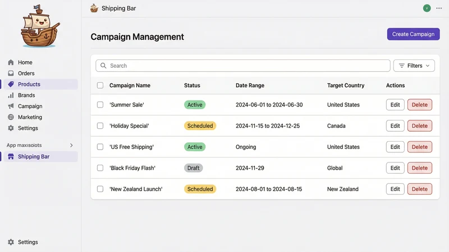
Task: Check the 'Holiday Special' row checkbox
Action: click(x=100, y=125)
